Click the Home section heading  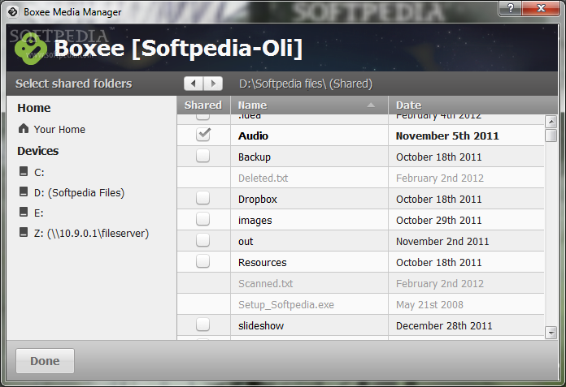pos(34,108)
